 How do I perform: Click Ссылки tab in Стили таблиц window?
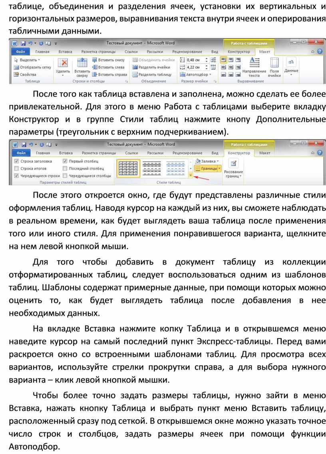(x=131, y=153)
